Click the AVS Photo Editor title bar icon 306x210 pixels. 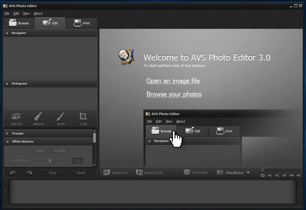coord(5,6)
